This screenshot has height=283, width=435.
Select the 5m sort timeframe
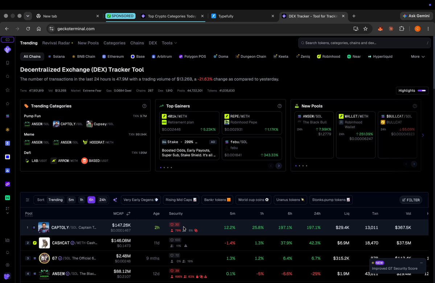(x=71, y=200)
